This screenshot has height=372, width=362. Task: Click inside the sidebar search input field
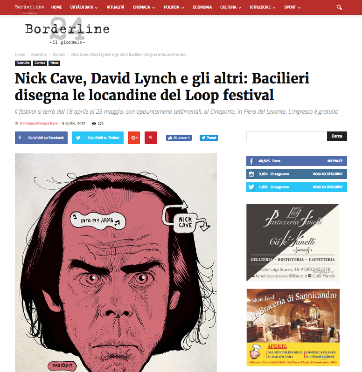point(286,136)
